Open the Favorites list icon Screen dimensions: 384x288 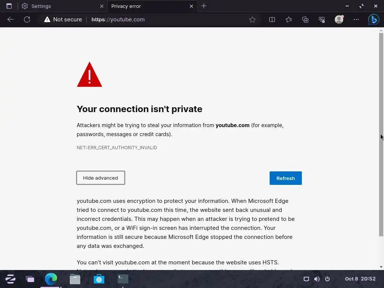click(x=289, y=19)
